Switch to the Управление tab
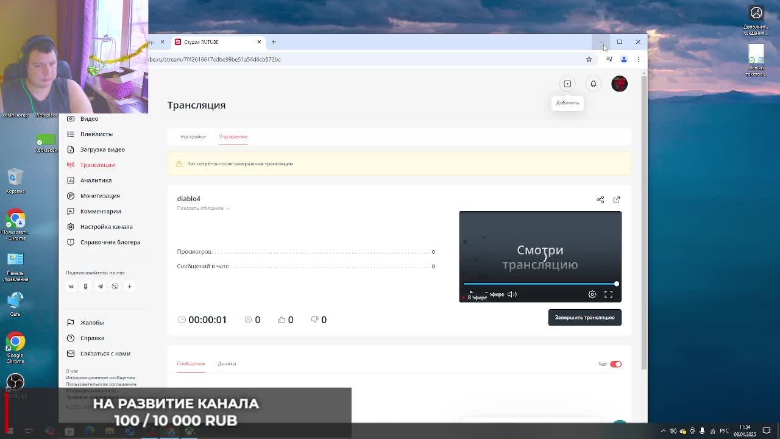 click(233, 137)
